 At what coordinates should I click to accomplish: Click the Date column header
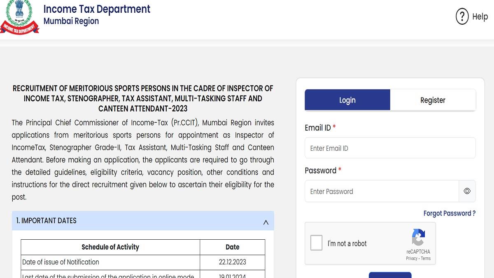click(232, 247)
